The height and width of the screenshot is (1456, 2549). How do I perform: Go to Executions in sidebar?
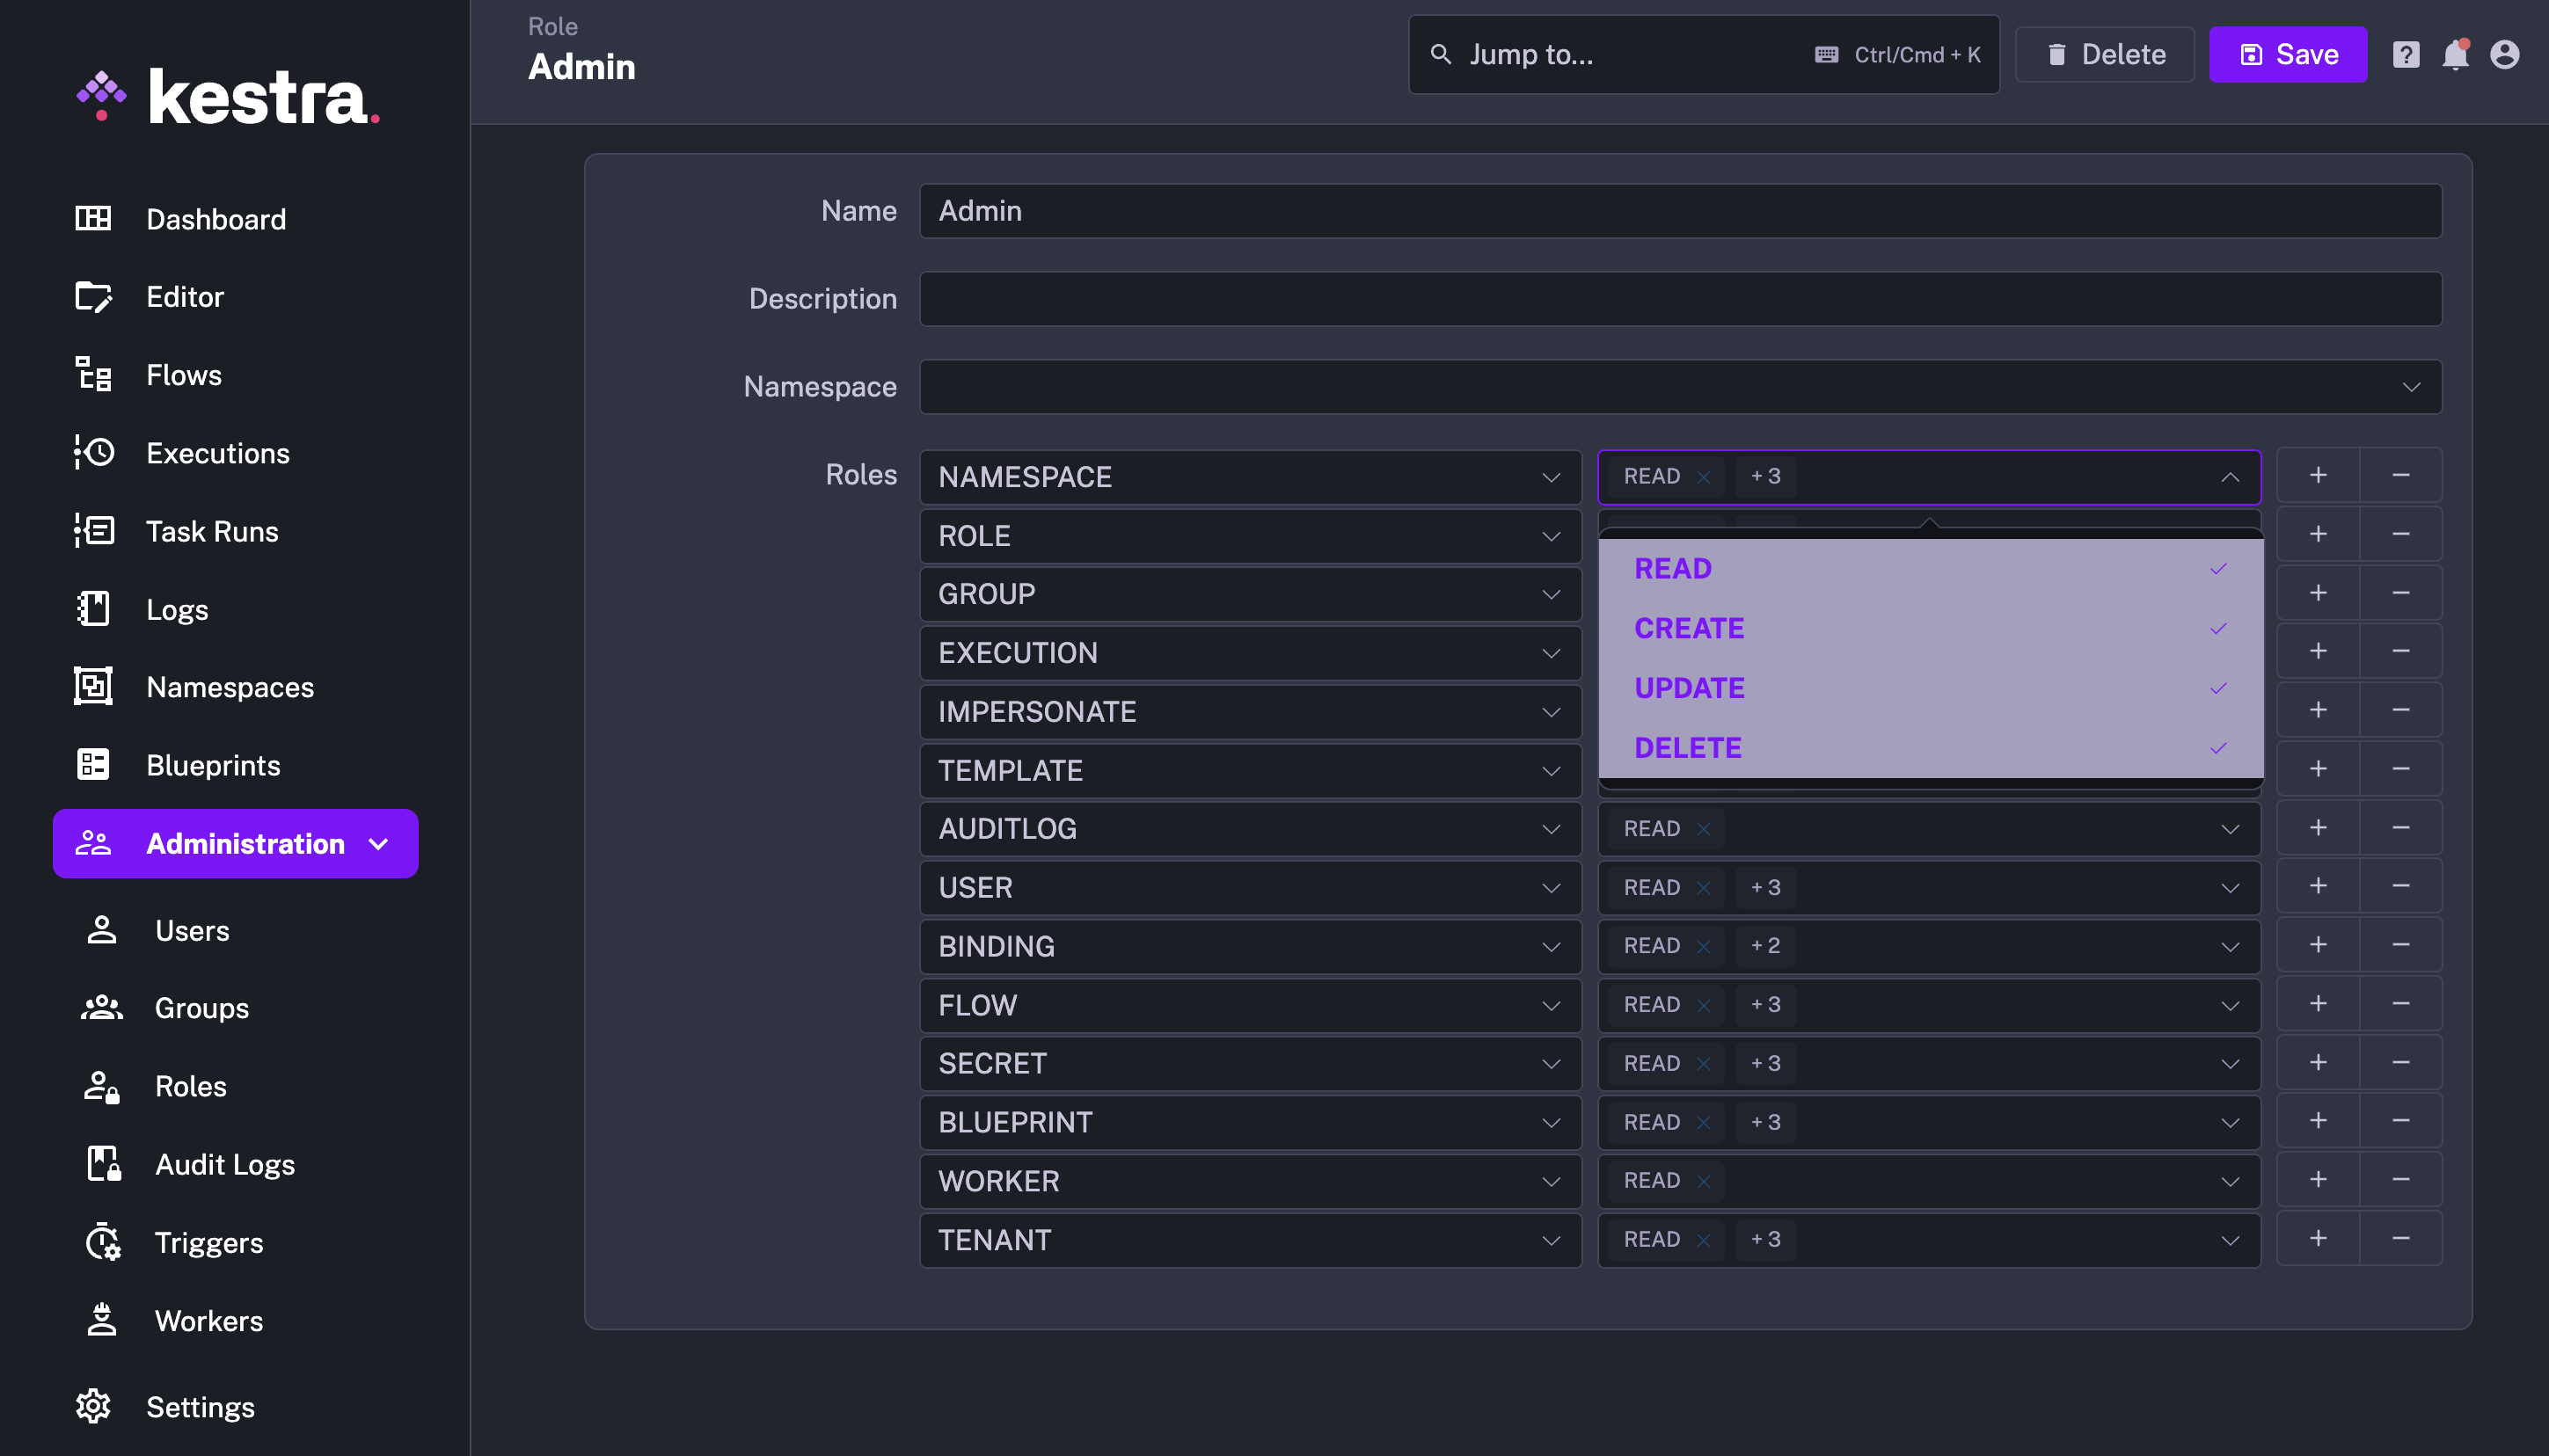217,453
